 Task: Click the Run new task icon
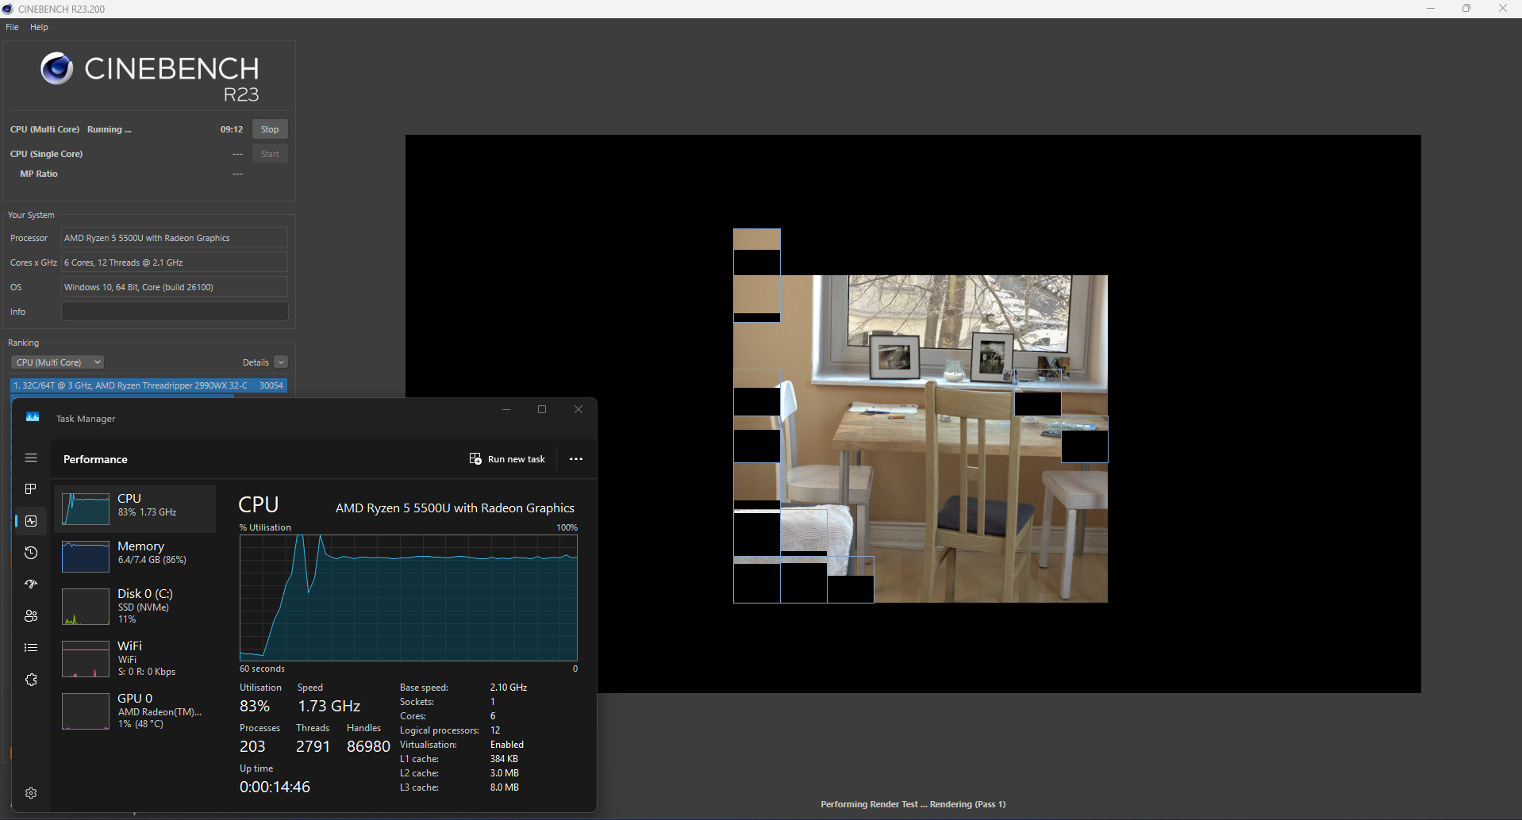(x=475, y=459)
